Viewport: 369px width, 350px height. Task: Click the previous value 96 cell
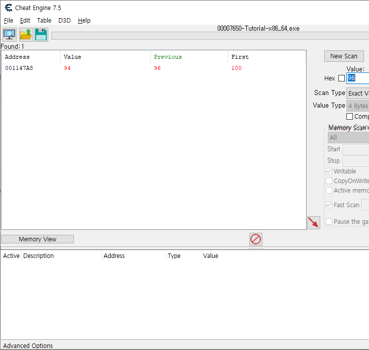[x=157, y=68]
